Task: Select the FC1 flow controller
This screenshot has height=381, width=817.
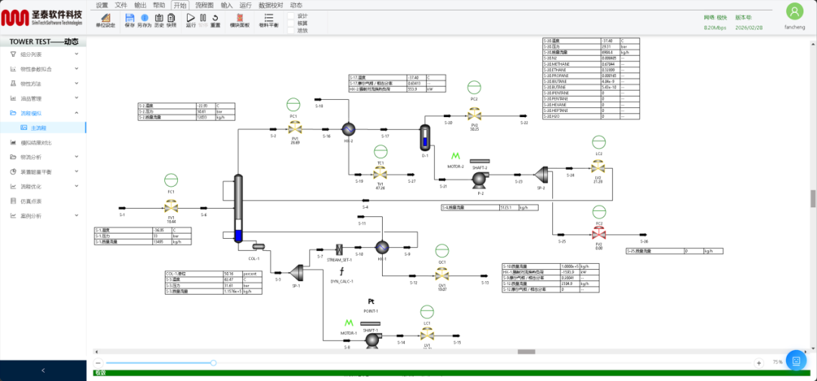Action: pyautogui.click(x=171, y=181)
